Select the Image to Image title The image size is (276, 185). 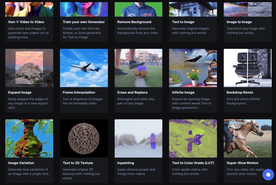(239, 22)
